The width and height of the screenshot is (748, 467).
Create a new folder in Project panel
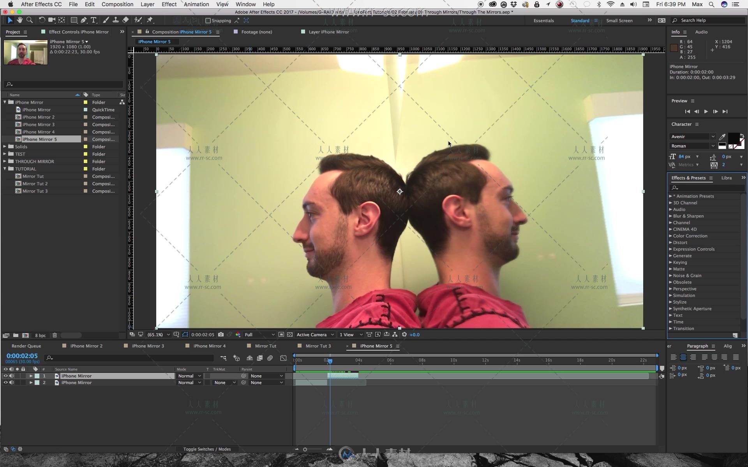click(16, 335)
